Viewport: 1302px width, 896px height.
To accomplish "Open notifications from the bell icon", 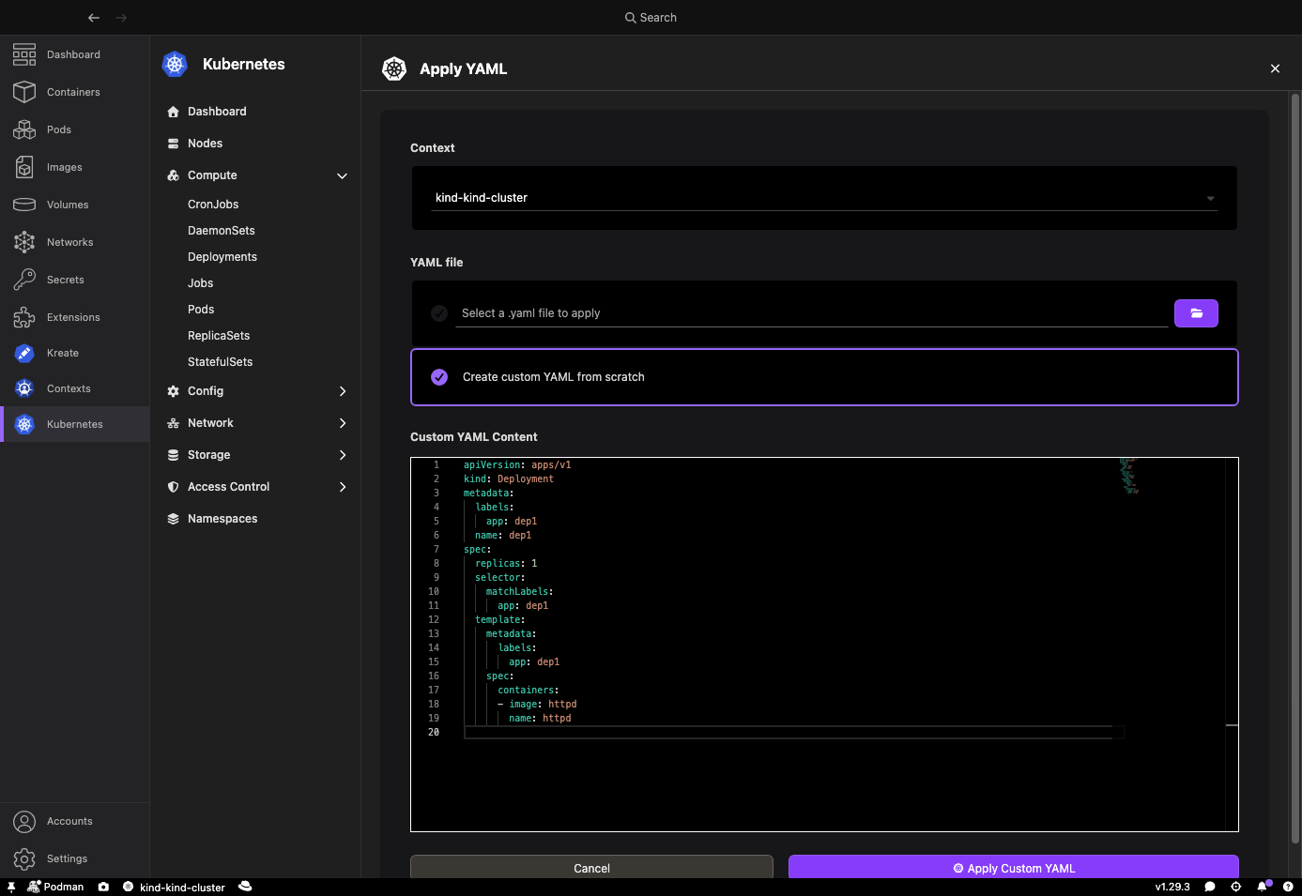I will [1263, 887].
